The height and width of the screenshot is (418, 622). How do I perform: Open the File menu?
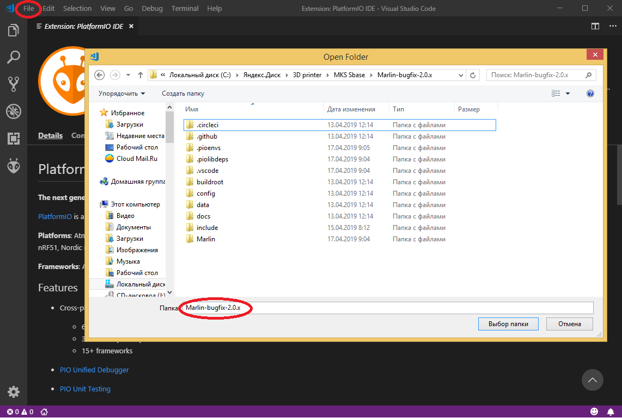pyautogui.click(x=28, y=8)
